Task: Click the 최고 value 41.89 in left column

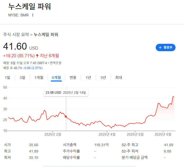Action: (x=34, y=151)
